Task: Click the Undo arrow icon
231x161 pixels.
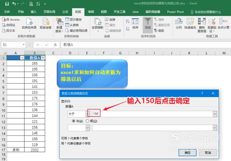Action: tap(14, 4)
